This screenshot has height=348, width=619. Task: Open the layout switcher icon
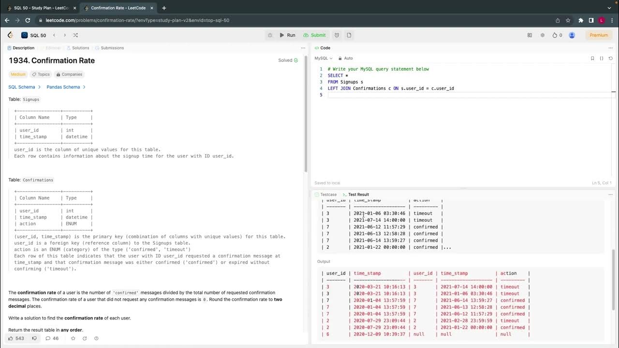click(530, 35)
